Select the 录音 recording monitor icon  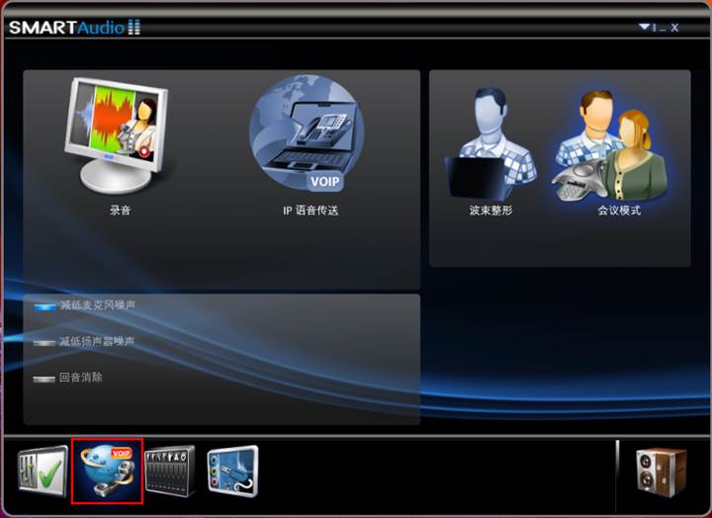[117, 135]
